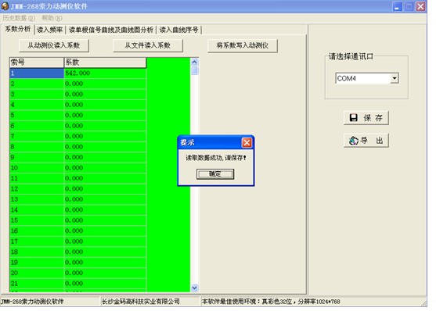The width and height of the screenshot is (436, 311).
Task: Confirm the dialog with 确定 button
Action: [x=215, y=174]
